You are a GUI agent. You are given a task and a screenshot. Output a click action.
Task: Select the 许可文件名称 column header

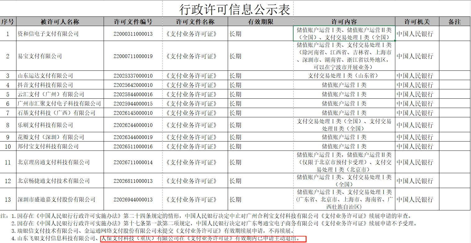(x=195, y=21)
